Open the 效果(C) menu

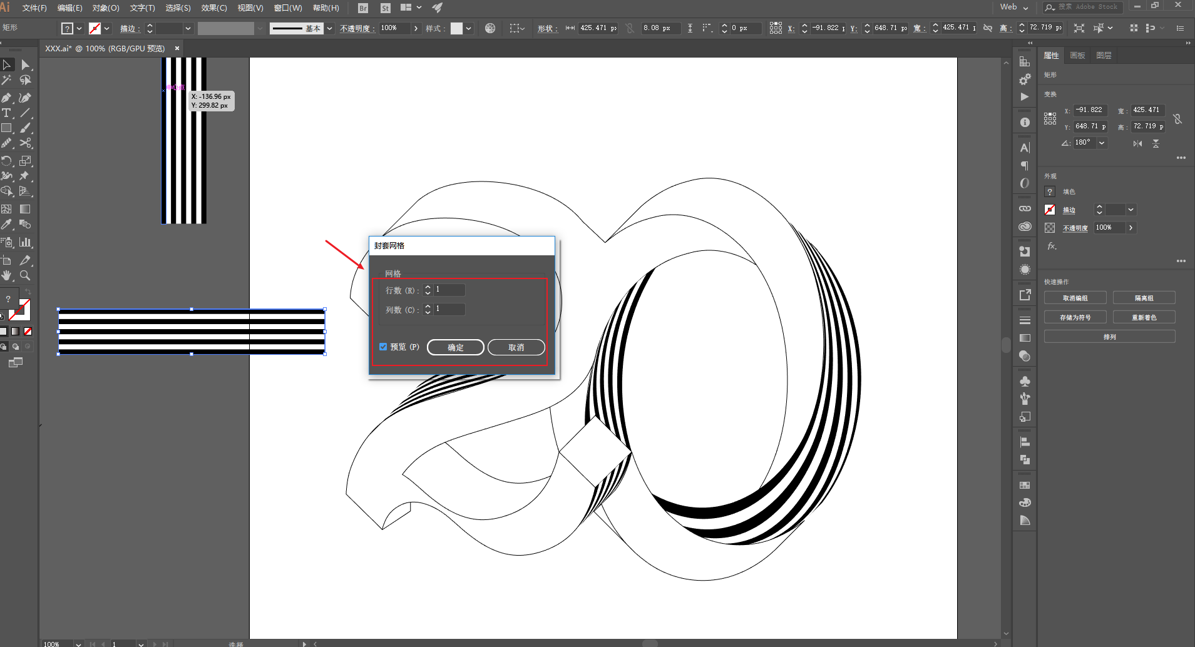pyautogui.click(x=214, y=8)
